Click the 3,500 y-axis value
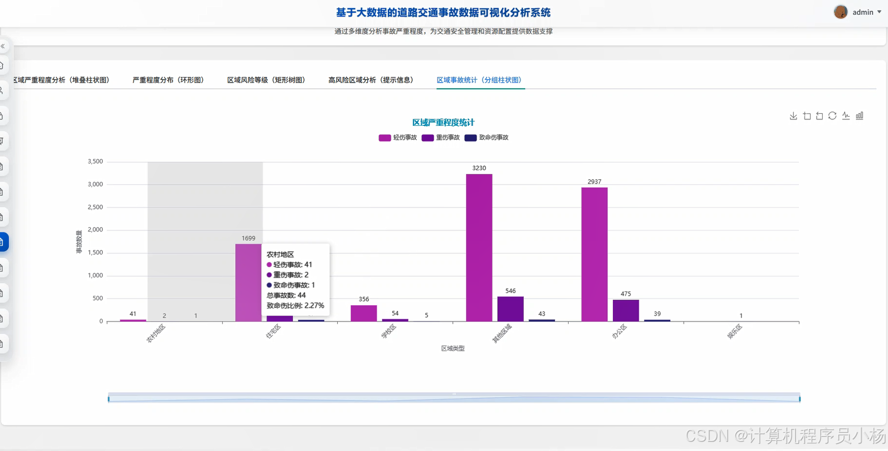 click(x=95, y=162)
